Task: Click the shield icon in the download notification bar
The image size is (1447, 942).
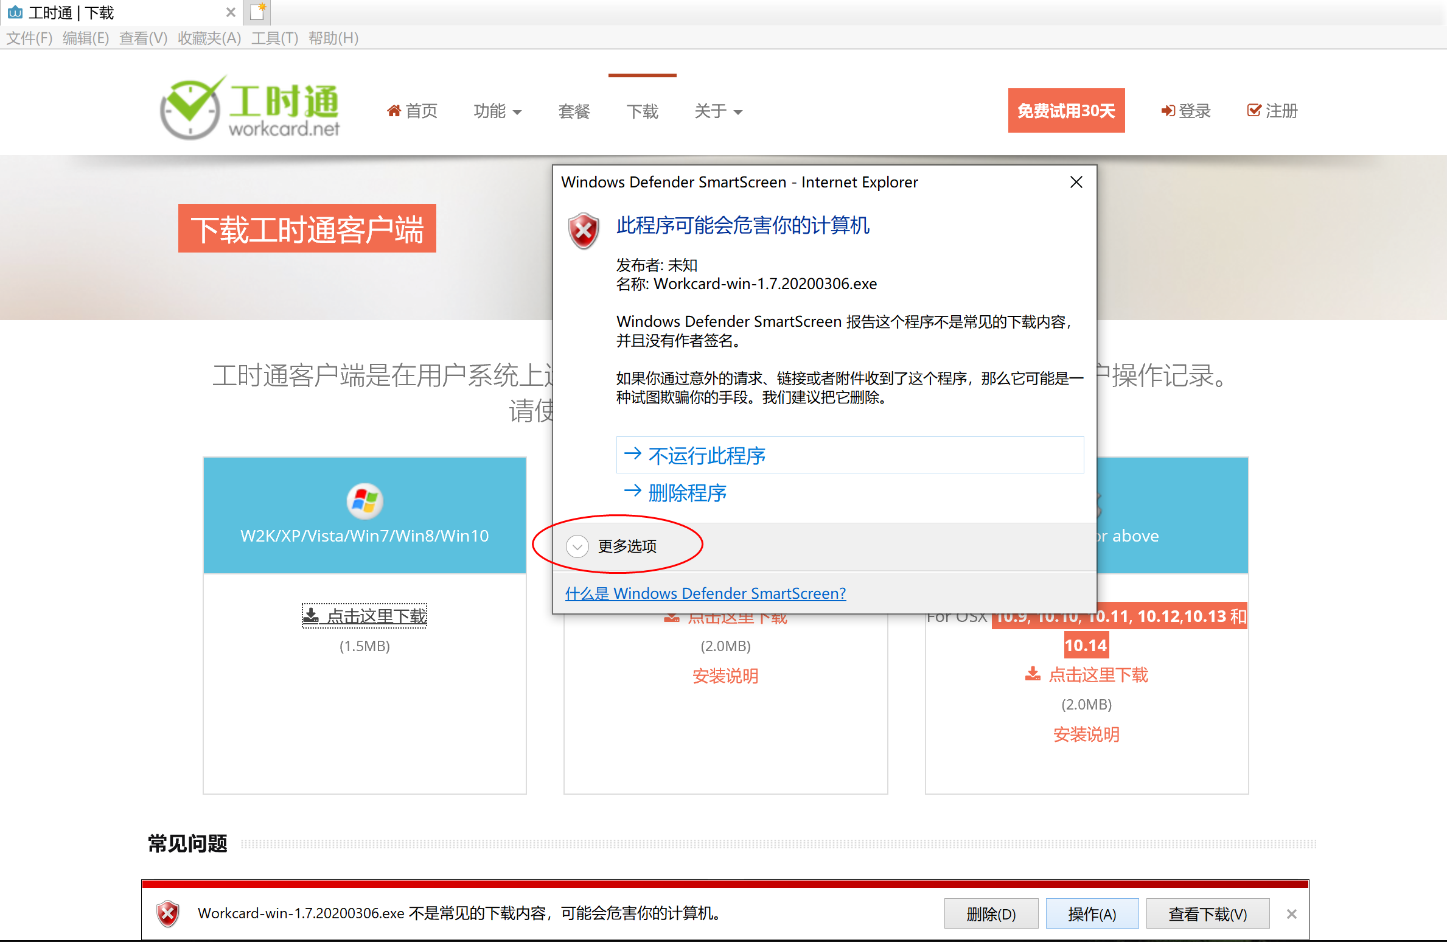Action: tap(168, 913)
